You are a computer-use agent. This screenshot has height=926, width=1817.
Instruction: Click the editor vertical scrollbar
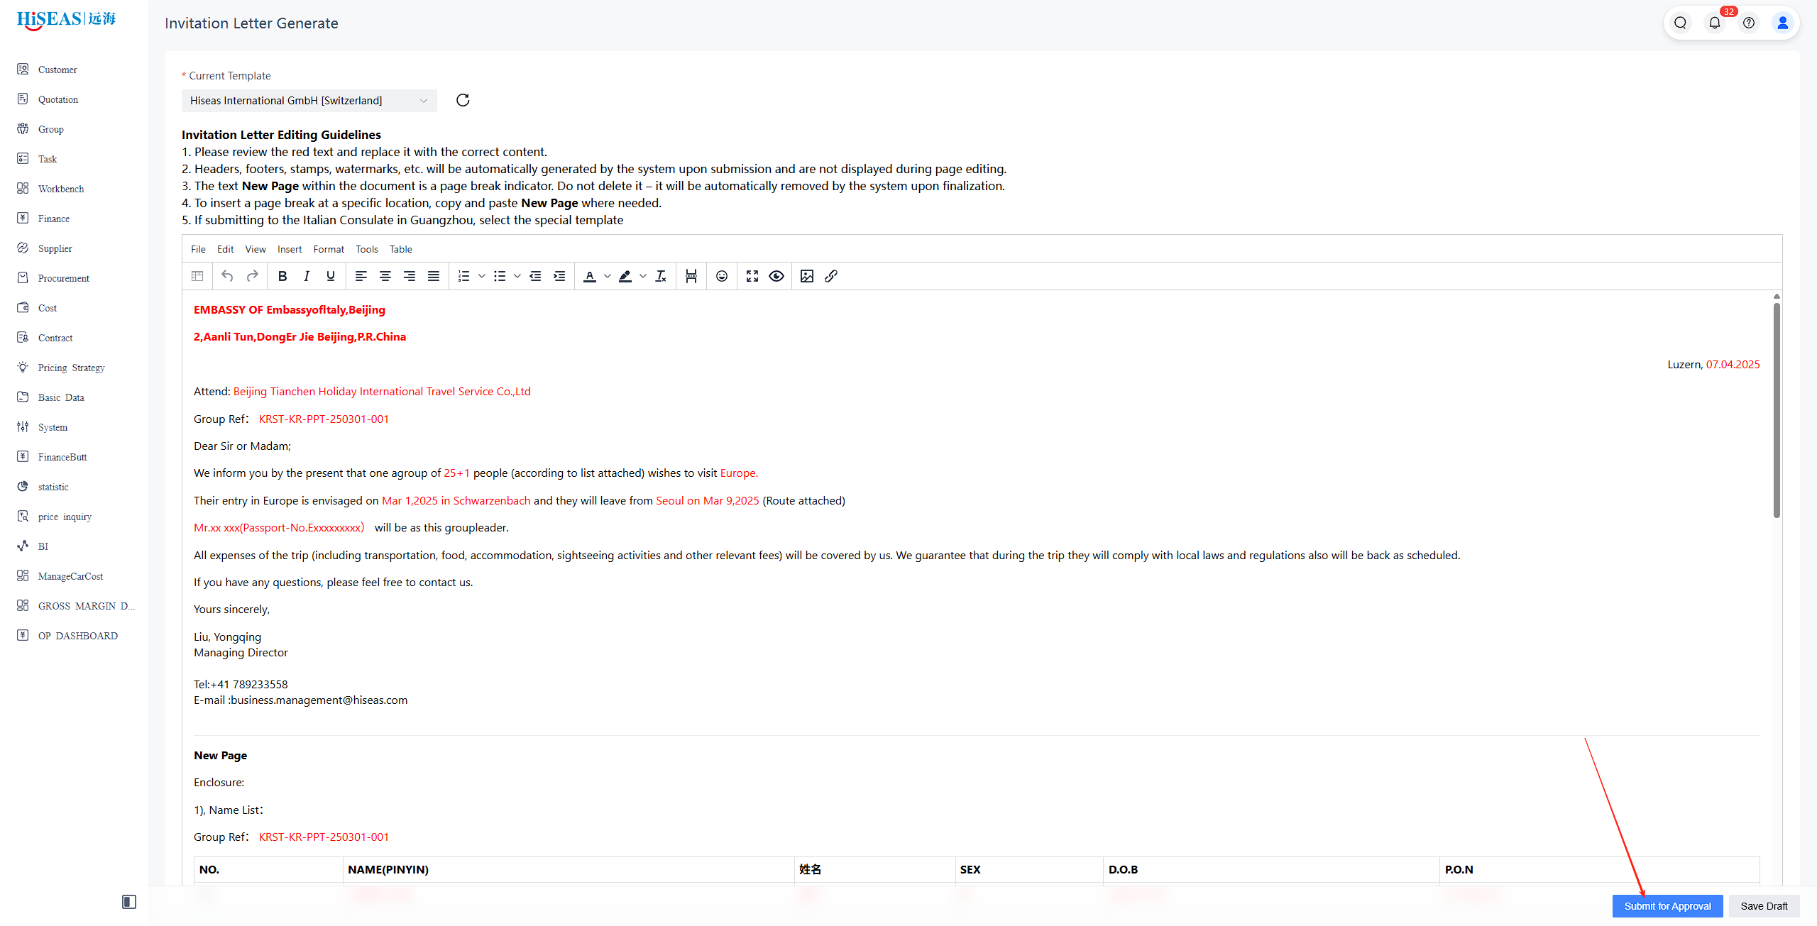pyautogui.click(x=1777, y=411)
